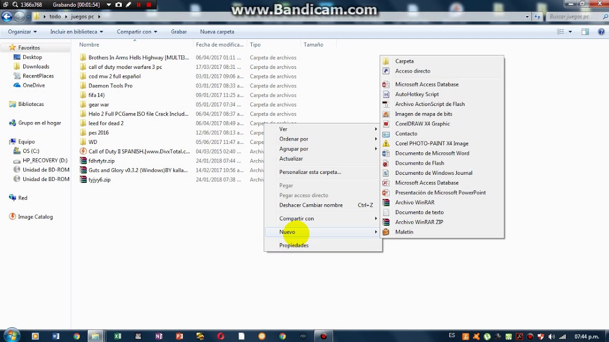Create new 'Archivo ActionScript de Flash'

click(x=442, y=104)
